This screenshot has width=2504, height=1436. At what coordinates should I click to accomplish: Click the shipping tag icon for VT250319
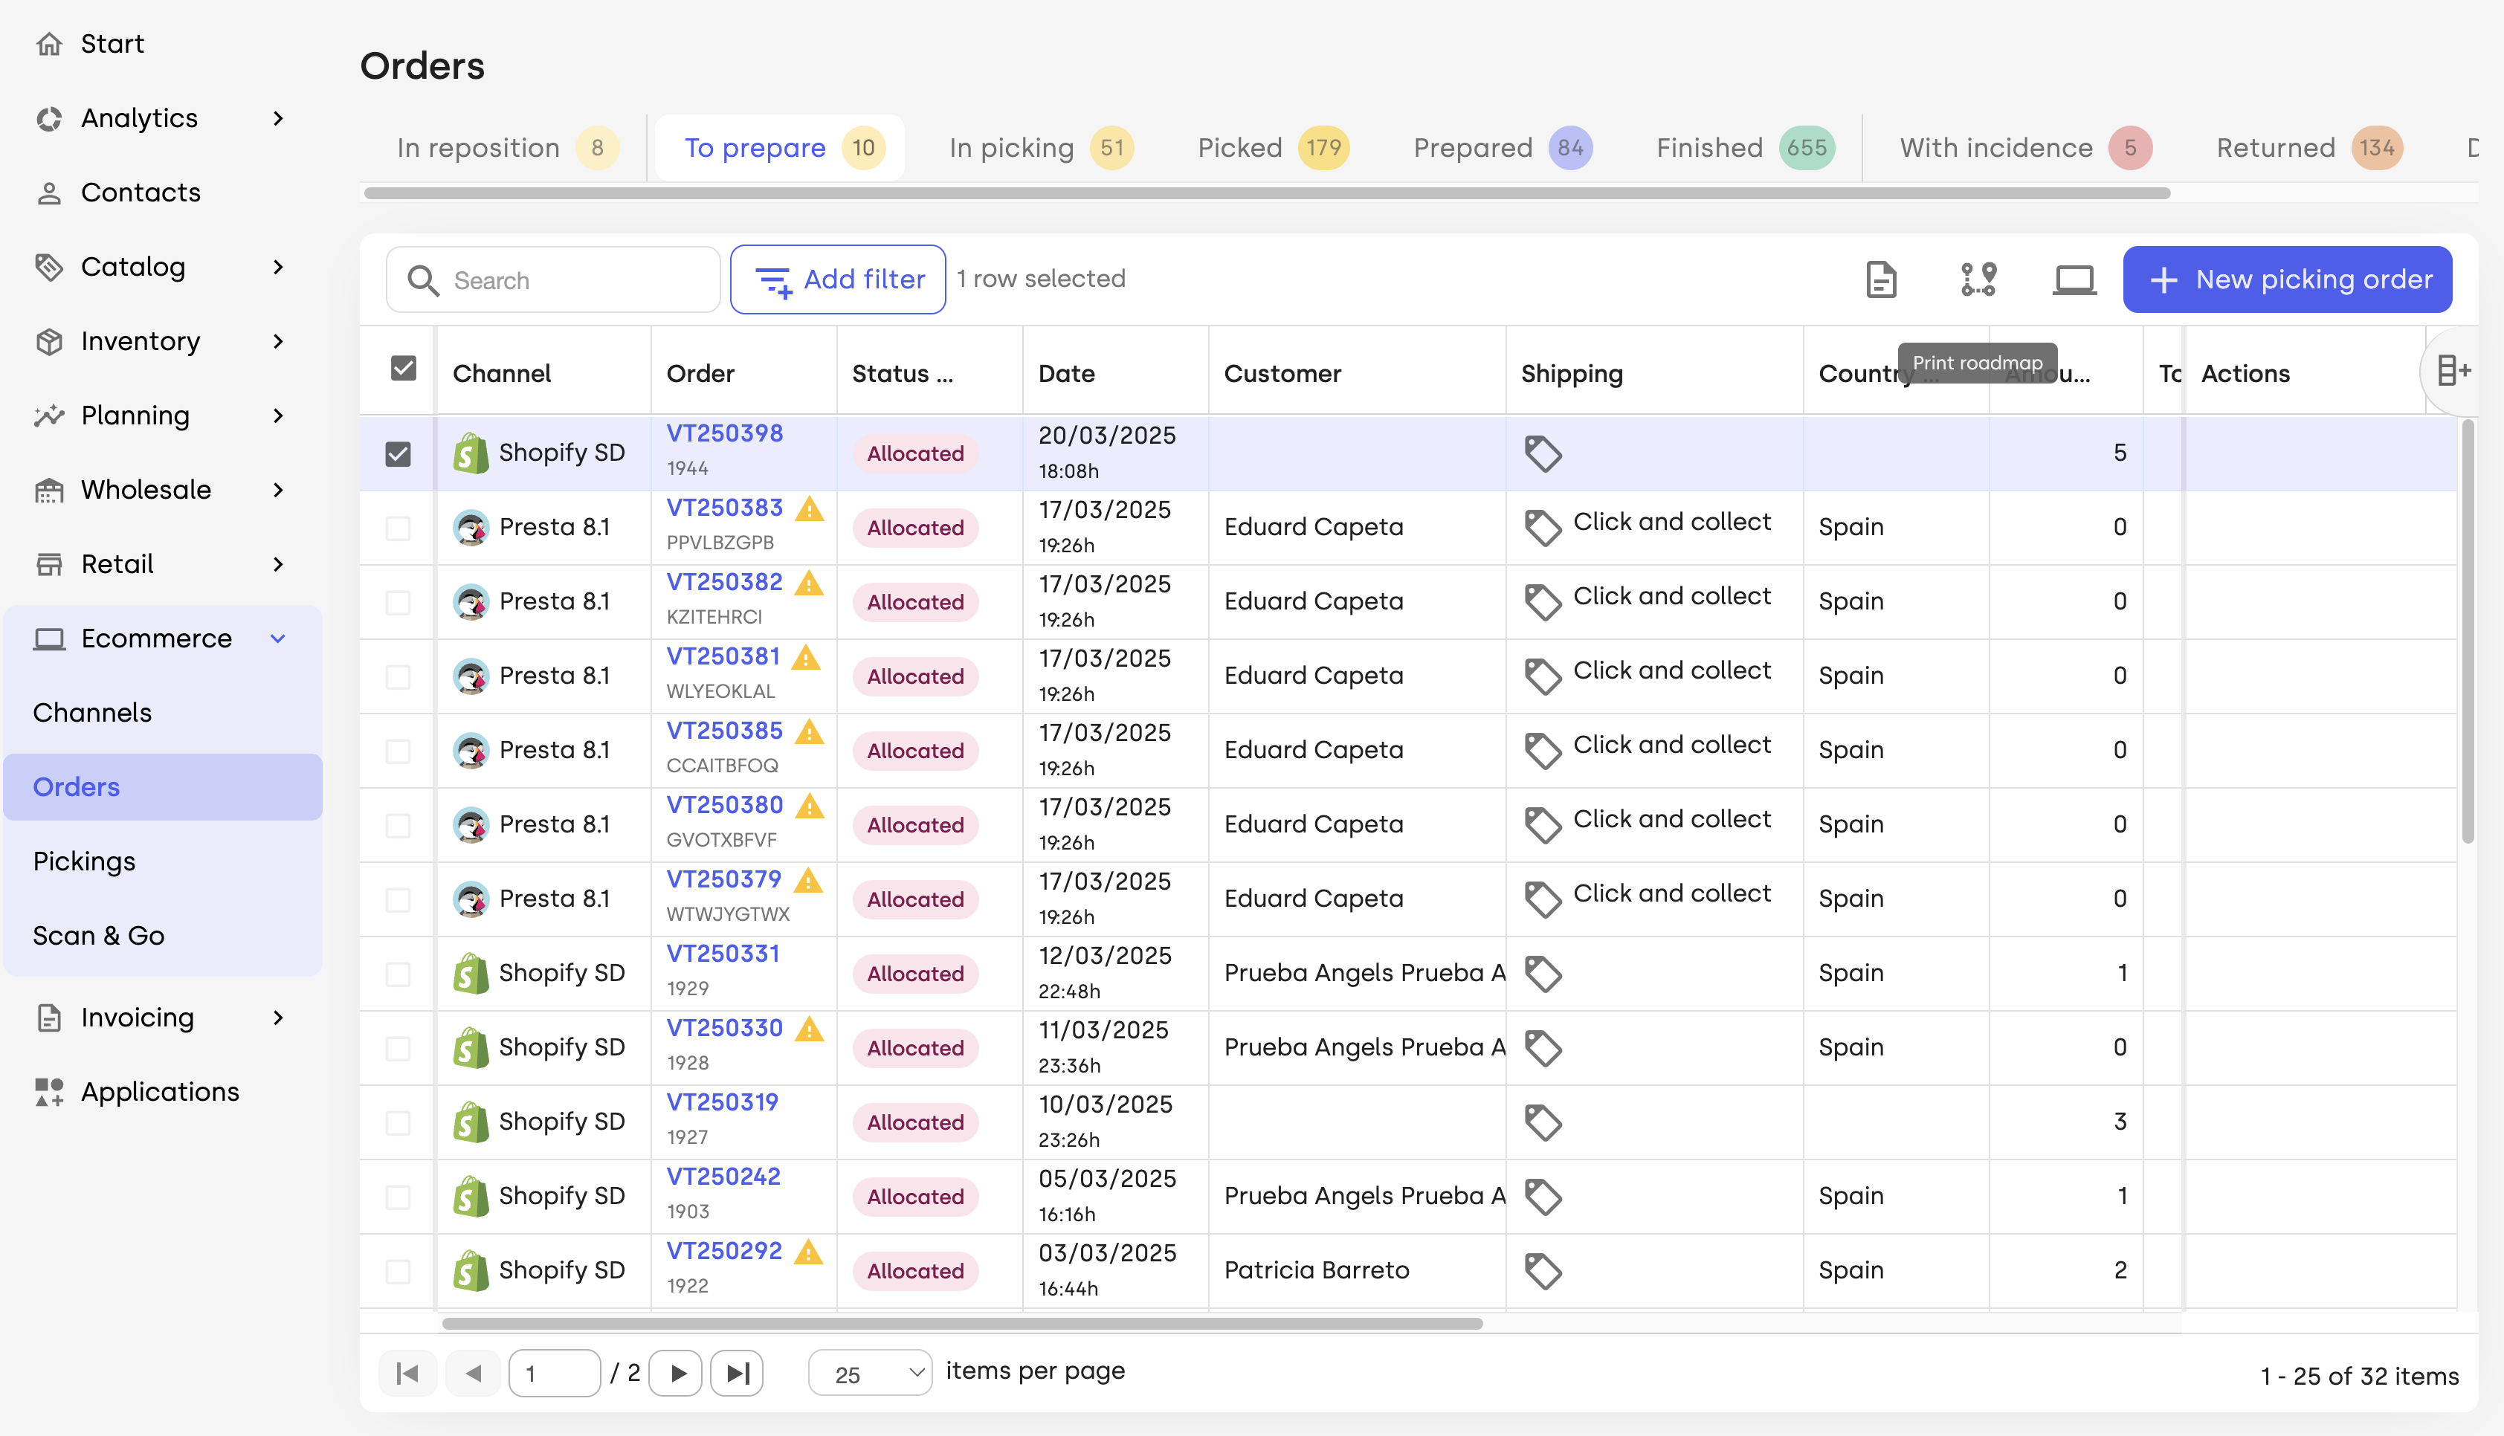click(1543, 1122)
